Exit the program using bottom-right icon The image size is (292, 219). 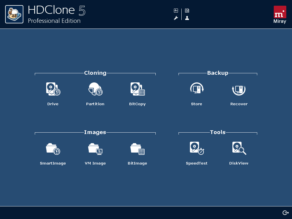(285, 213)
